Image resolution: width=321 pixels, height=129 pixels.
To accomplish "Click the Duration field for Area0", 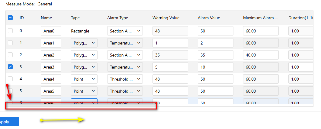I will (301, 31).
